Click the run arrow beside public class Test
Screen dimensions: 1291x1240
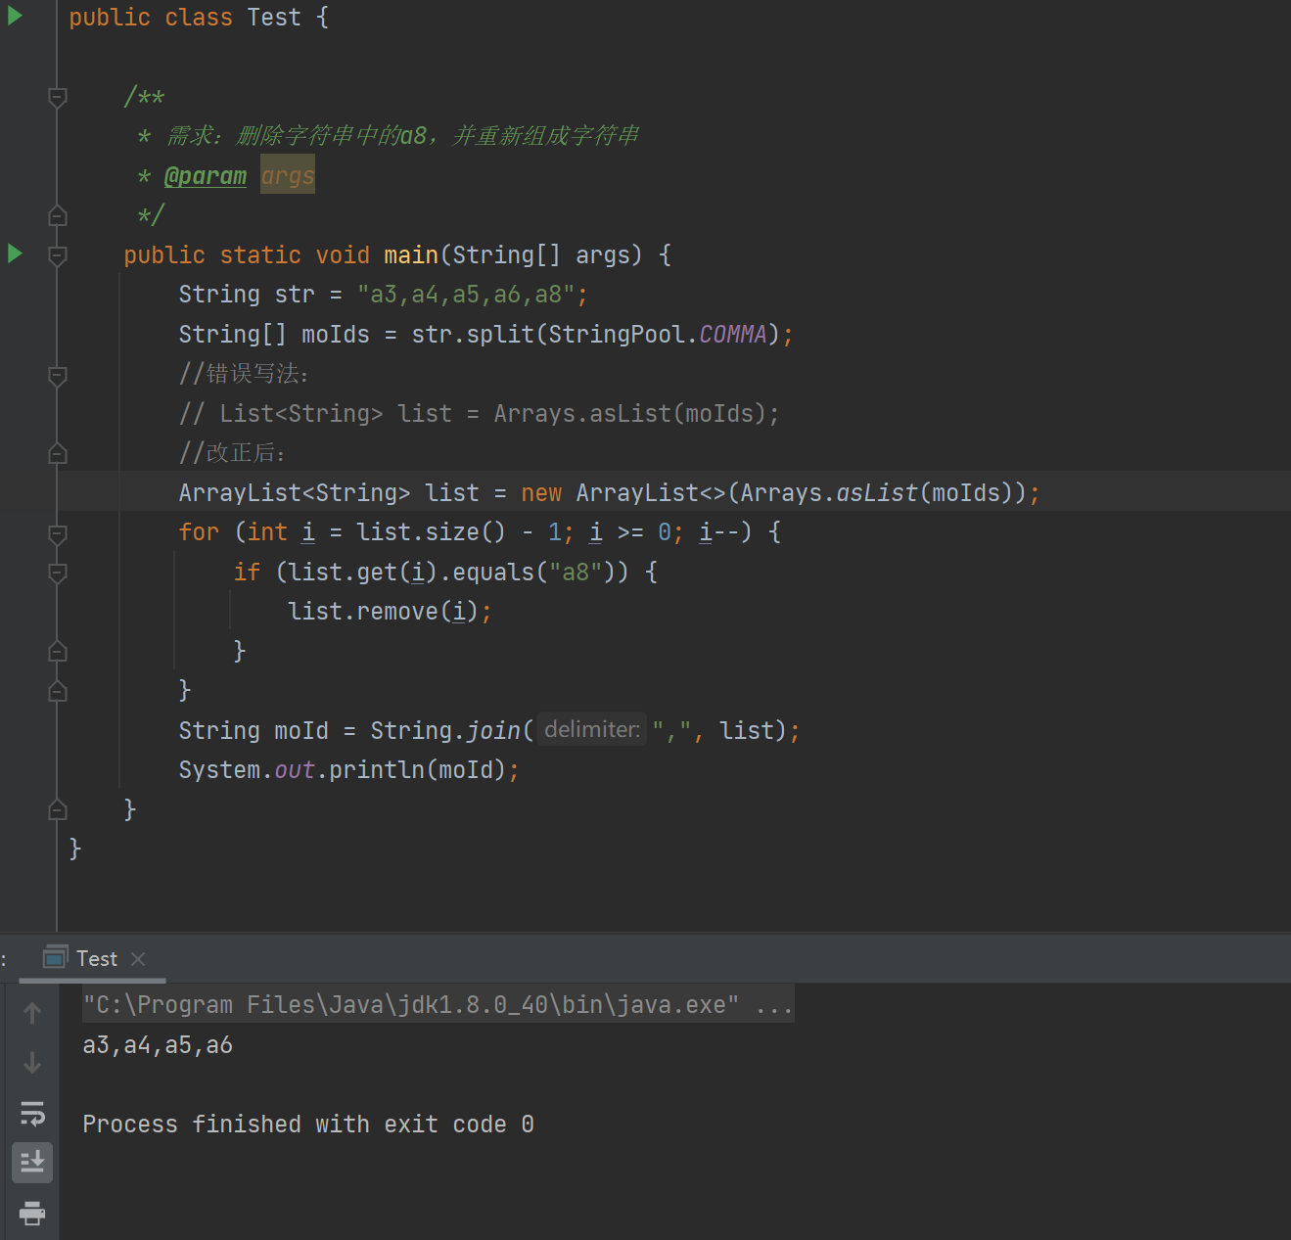(x=14, y=16)
